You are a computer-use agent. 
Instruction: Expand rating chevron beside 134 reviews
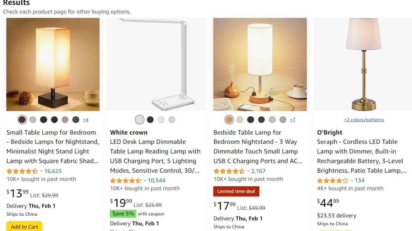pyautogui.click(x=352, y=181)
